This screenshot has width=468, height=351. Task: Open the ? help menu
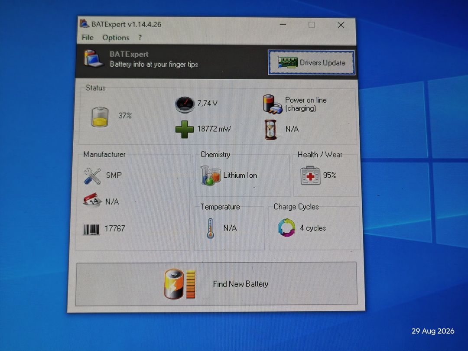[140, 38]
